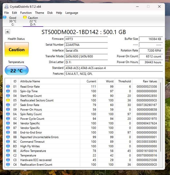Click status circle for Reported Uncorrectable Errors
This screenshot has width=170, height=175.
pyautogui.click(x=8, y=137)
